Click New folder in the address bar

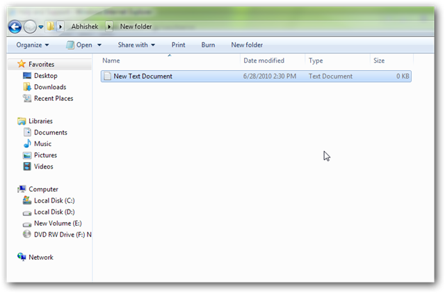pyautogui.click(x=136, y=26)
